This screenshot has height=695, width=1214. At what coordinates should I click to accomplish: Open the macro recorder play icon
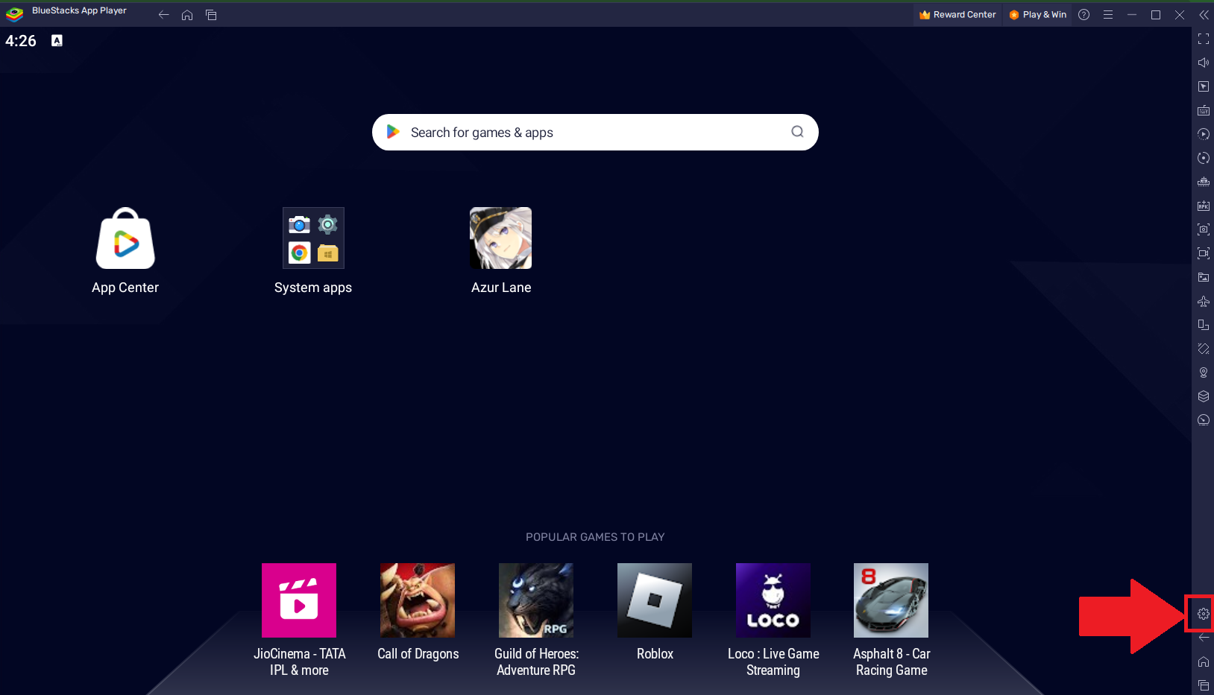tap(1204, 134)
